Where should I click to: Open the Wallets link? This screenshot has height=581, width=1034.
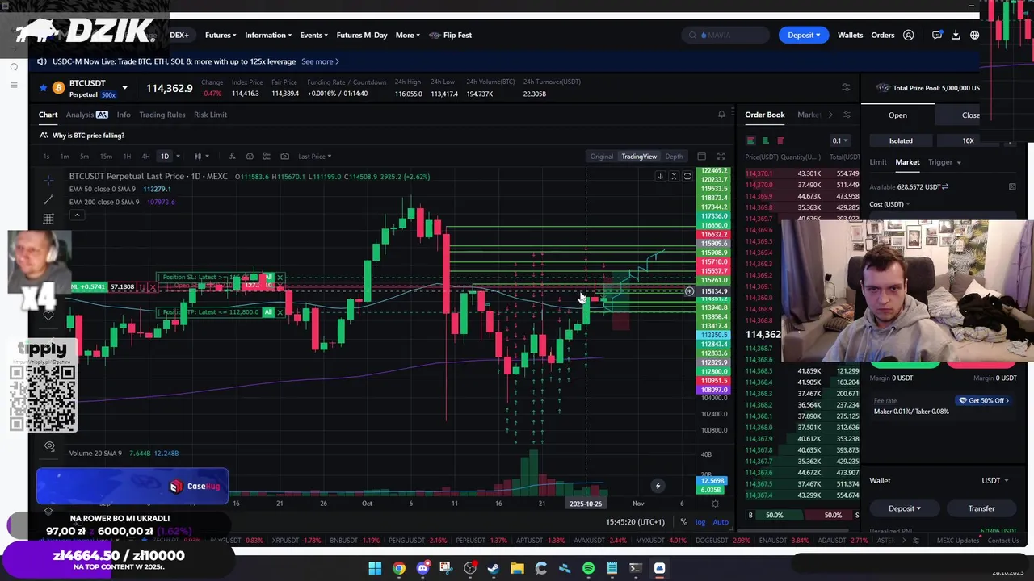point(850,35)
